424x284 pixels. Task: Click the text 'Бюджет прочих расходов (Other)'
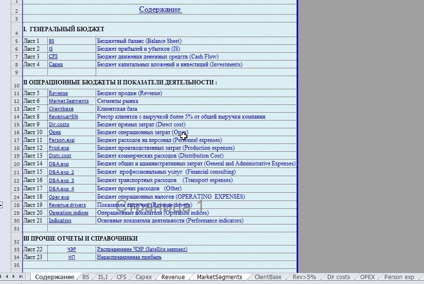coord(139,188)
